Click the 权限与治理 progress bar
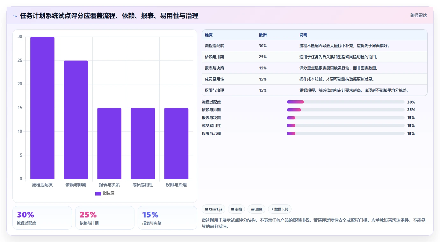 [345, 133]
